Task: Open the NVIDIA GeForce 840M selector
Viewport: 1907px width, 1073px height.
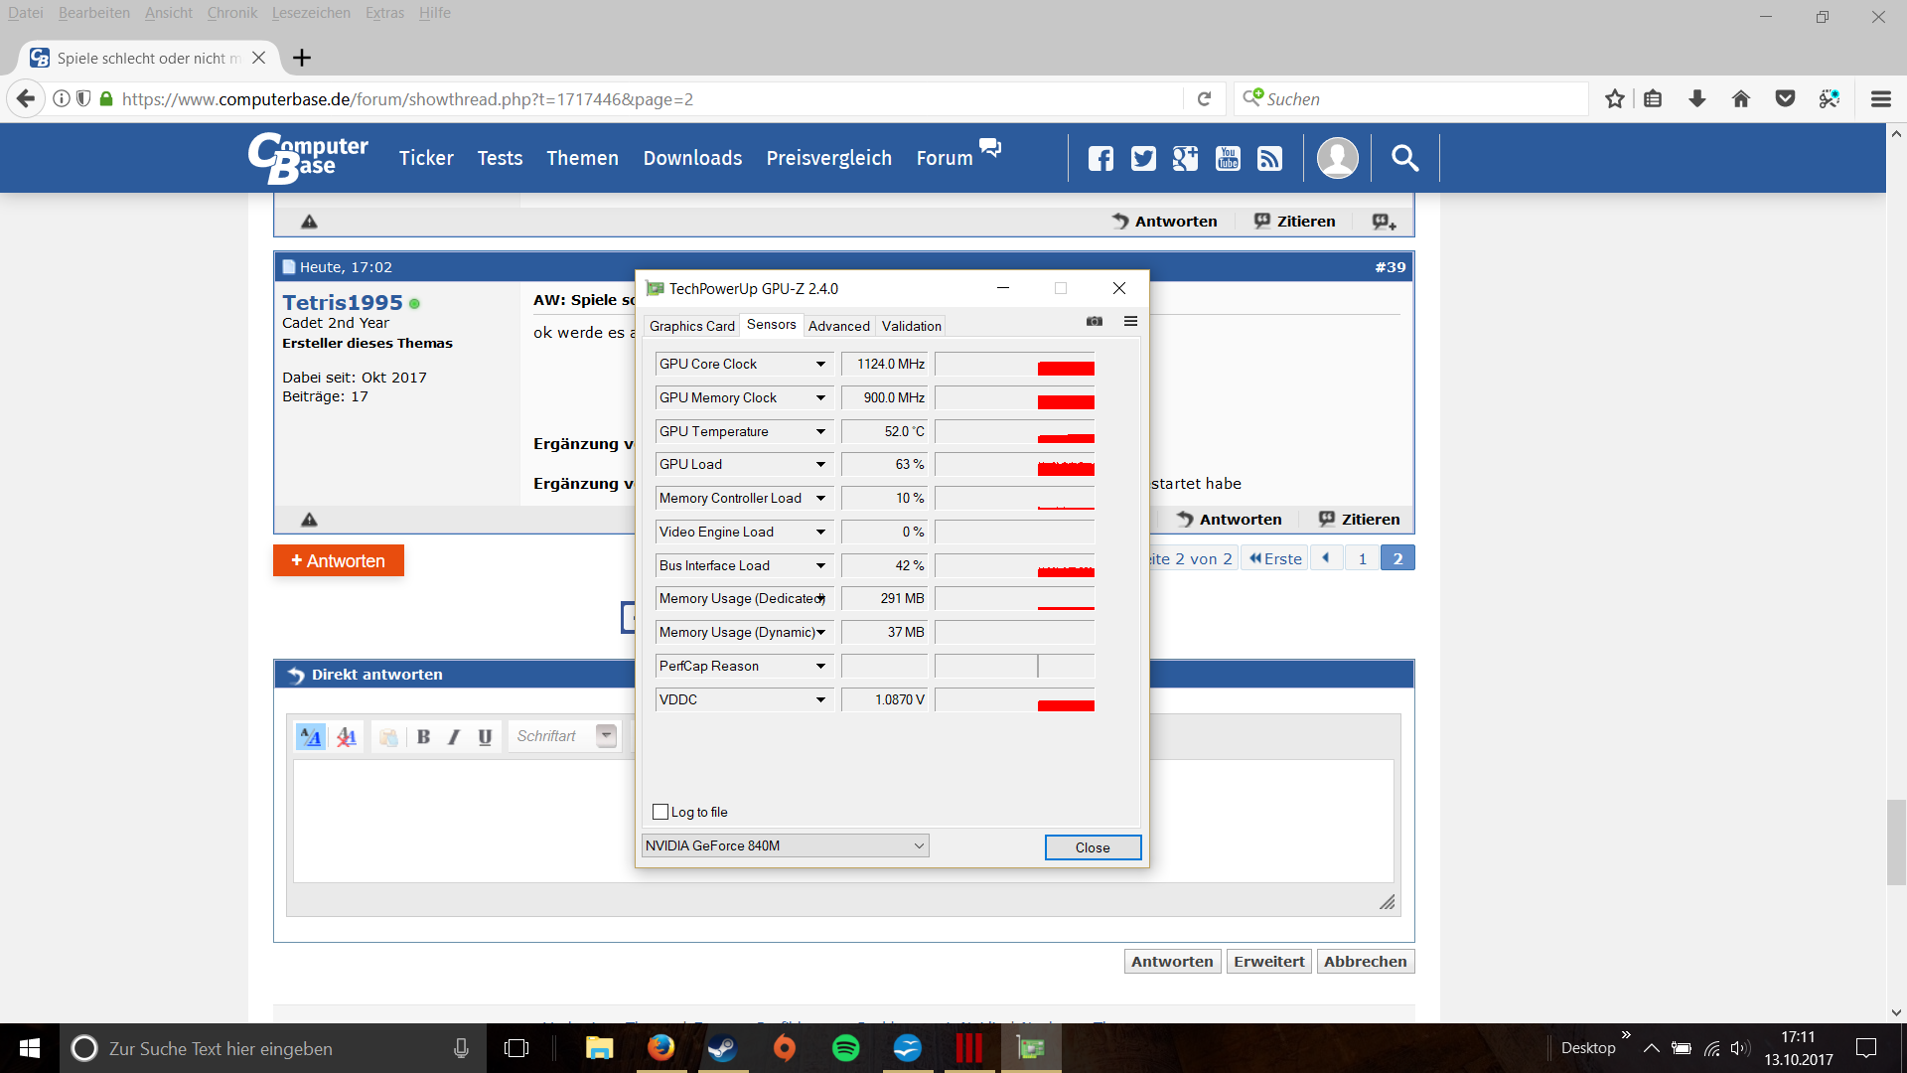Action: [x=785, y=845]
